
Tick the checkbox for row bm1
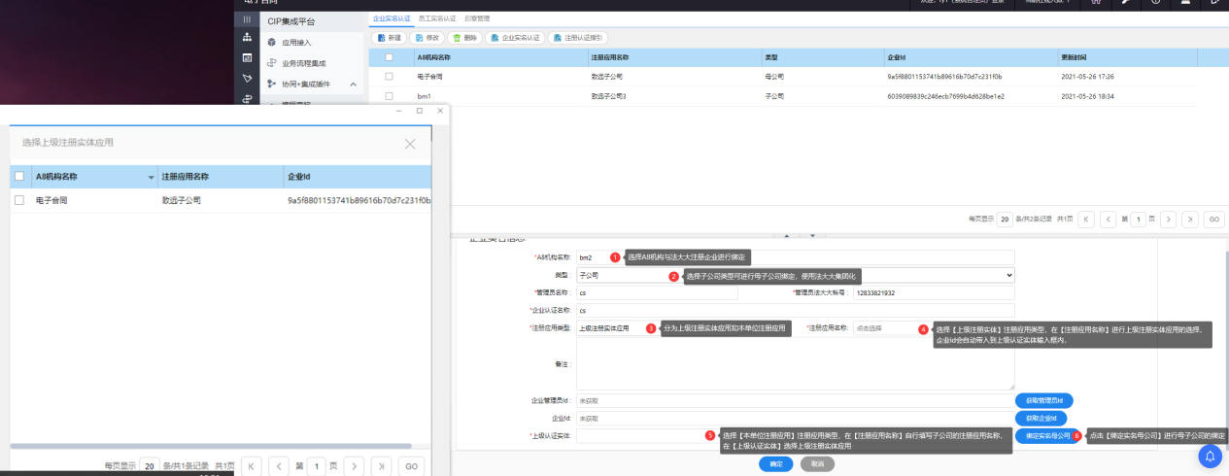389,96
